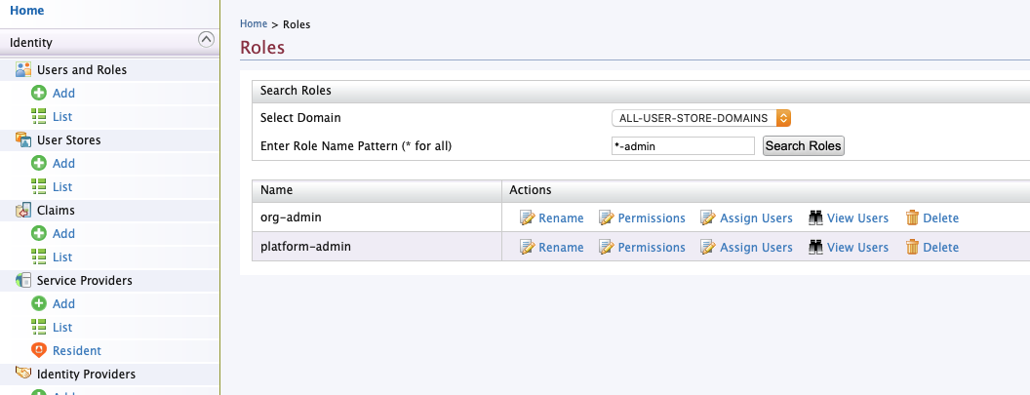Click the list icon under User Stores
The height and width of the screenshot is (395, 1030).
[39, 186]
